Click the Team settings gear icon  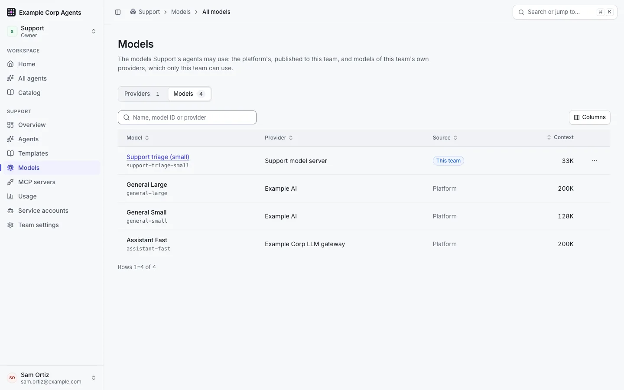[10, 225]
